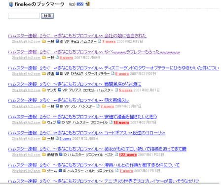The image size is (222, 187).
Task: Click 2log.blog9.fc2.com in コードギアス row
Action: tap(26, 139)
